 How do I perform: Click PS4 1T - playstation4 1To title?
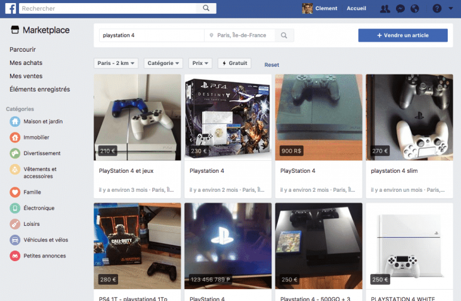133,298
